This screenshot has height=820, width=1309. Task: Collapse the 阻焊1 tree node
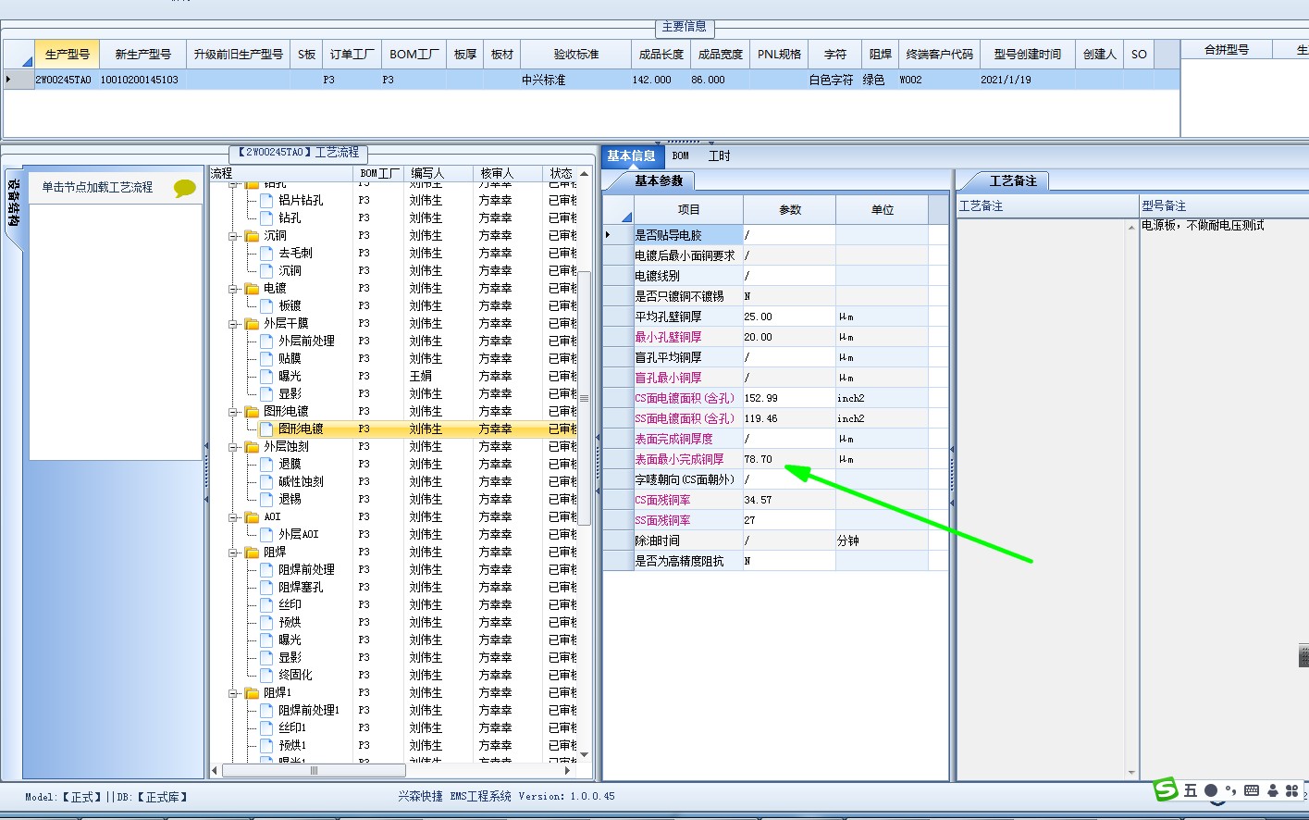233,693
